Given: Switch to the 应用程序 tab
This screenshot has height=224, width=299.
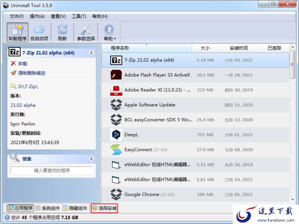Looking at the screenshot, I should [x=20, y=208].
